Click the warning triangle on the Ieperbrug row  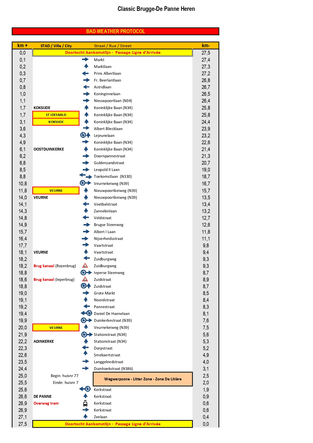click(x=85, y=279)
